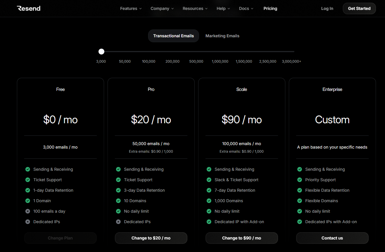This screenshot has height=252, width=385.
Task: Click Enterprise No daily limit check icon
Action: (300, 211)
